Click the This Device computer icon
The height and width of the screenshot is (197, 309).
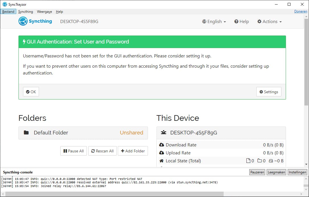pyautogui.click(x=164, y=132)
